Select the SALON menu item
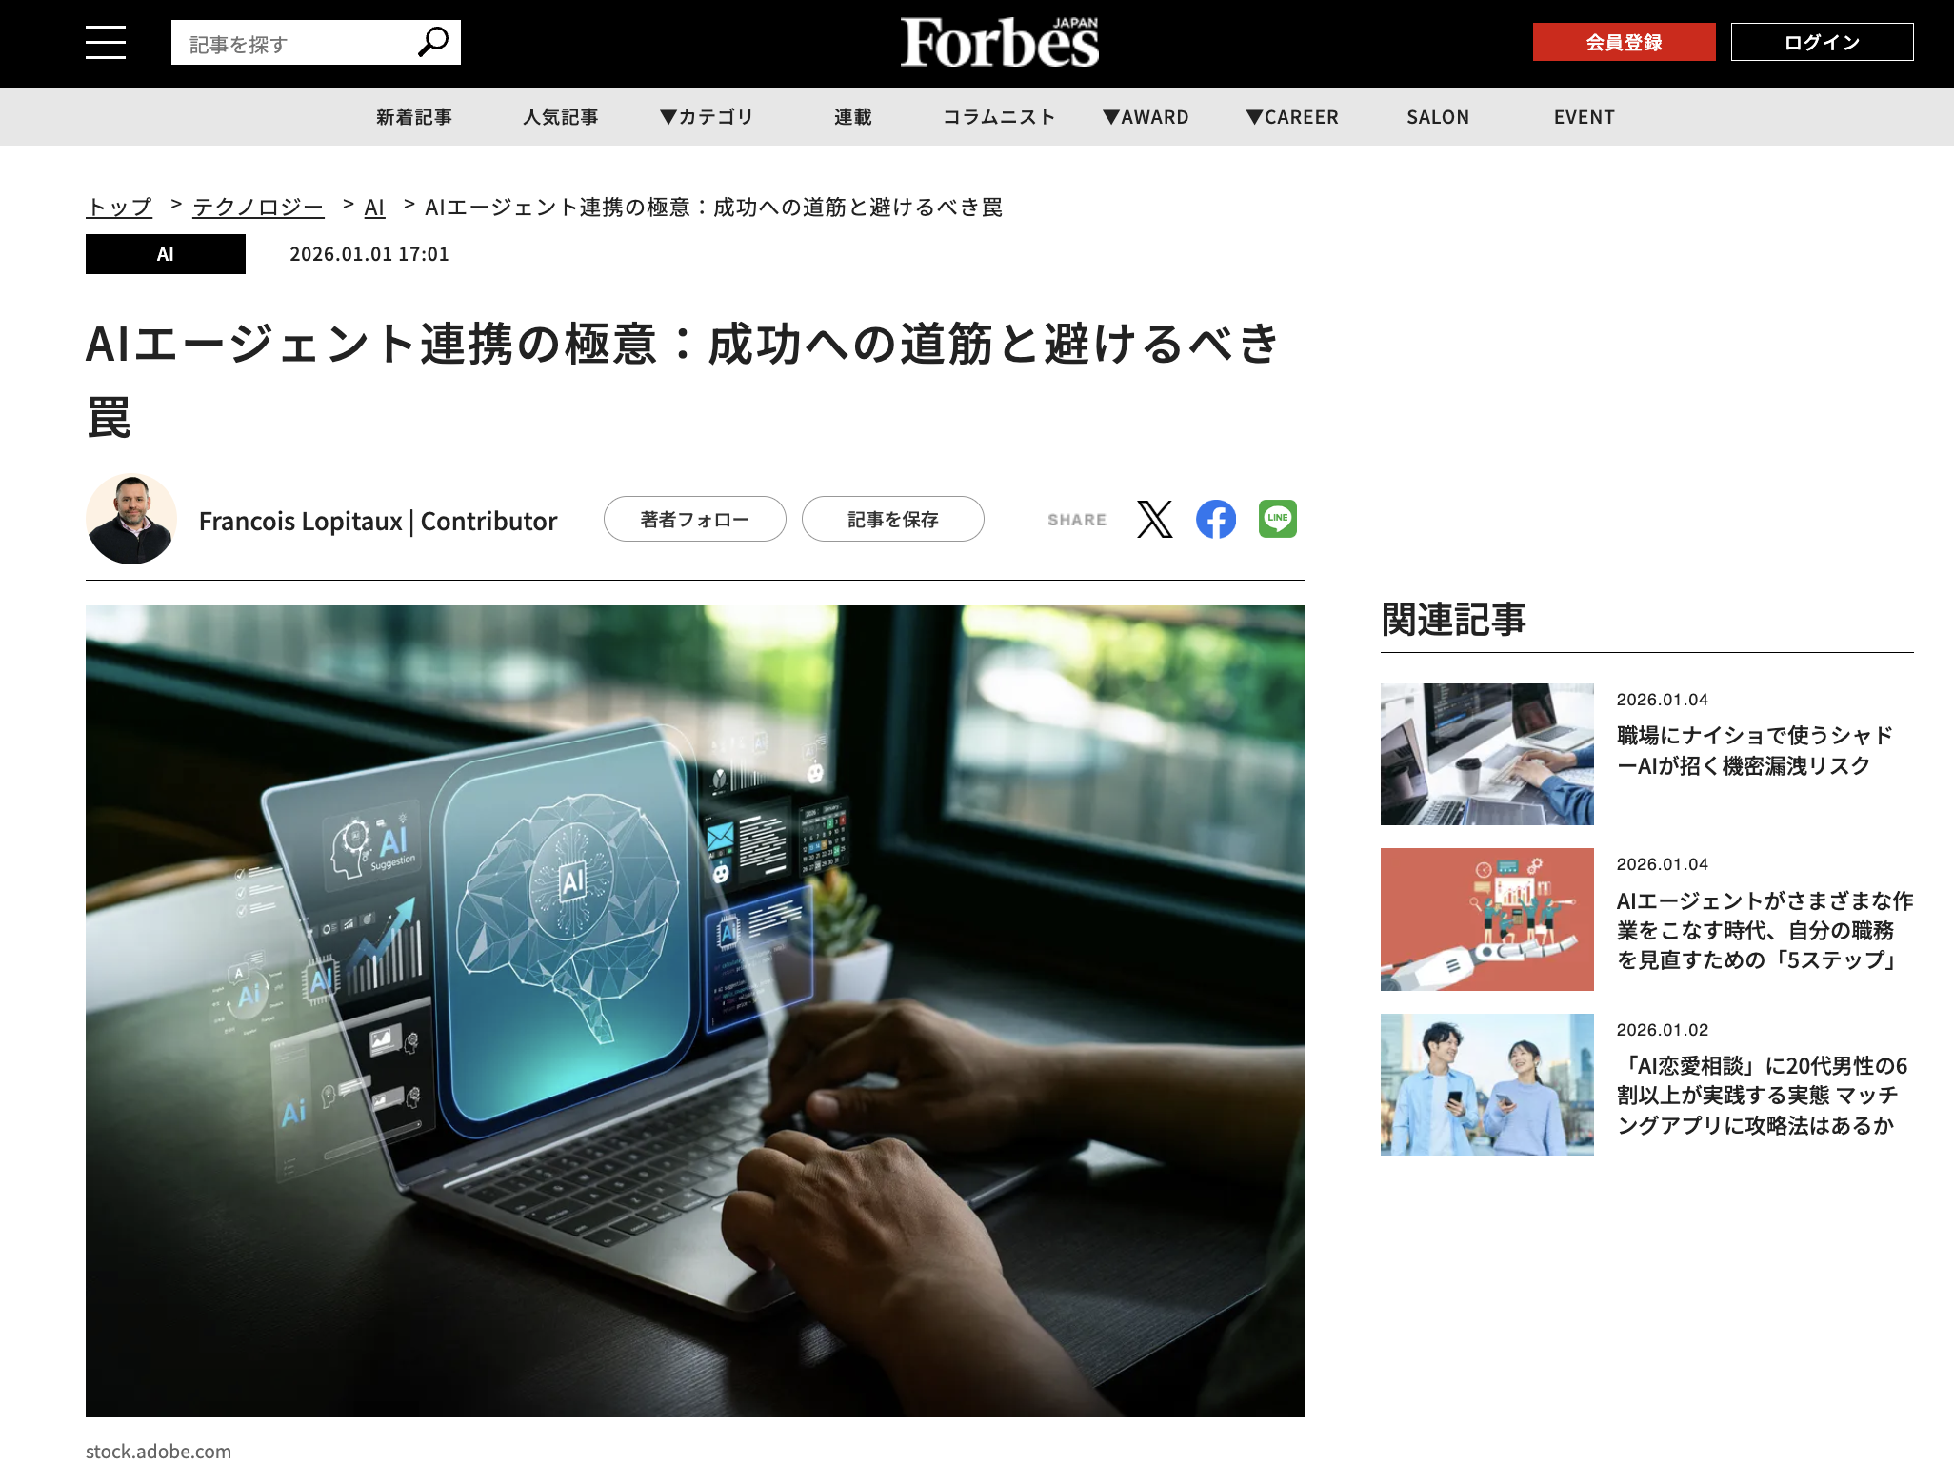The height and width of the screenshot is (1483, 1954). [1438, 117]
